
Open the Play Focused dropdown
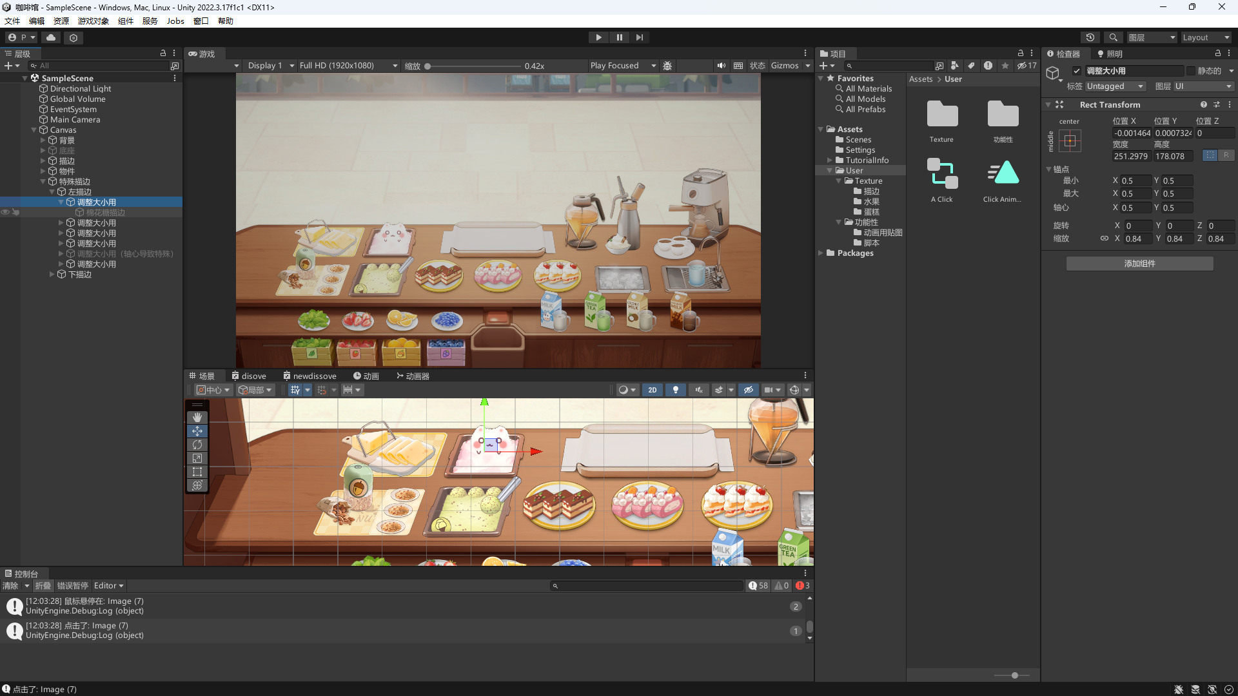tap(622, 66)
